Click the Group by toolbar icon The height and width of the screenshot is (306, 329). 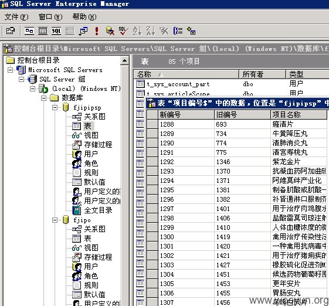coord(178,31)
